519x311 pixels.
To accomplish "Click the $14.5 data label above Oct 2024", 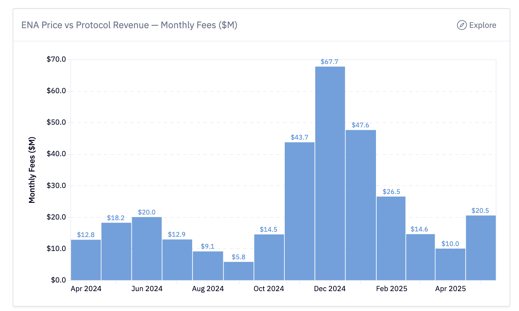I will pos(268,229).
